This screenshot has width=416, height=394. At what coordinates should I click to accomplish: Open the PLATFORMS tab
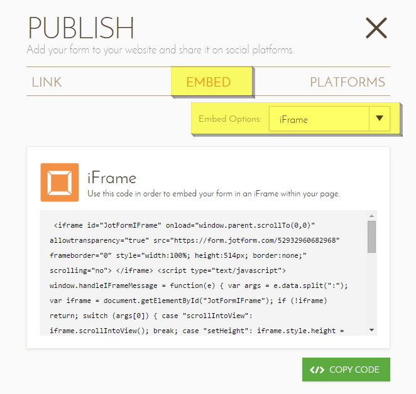point(347,82)
